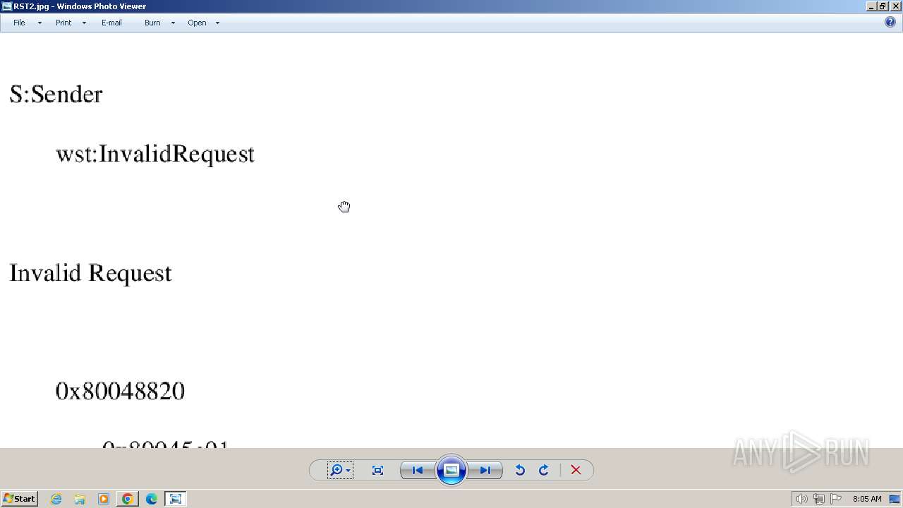Launch Microsoft Edge from the taskbar

(x=152, y=499)
